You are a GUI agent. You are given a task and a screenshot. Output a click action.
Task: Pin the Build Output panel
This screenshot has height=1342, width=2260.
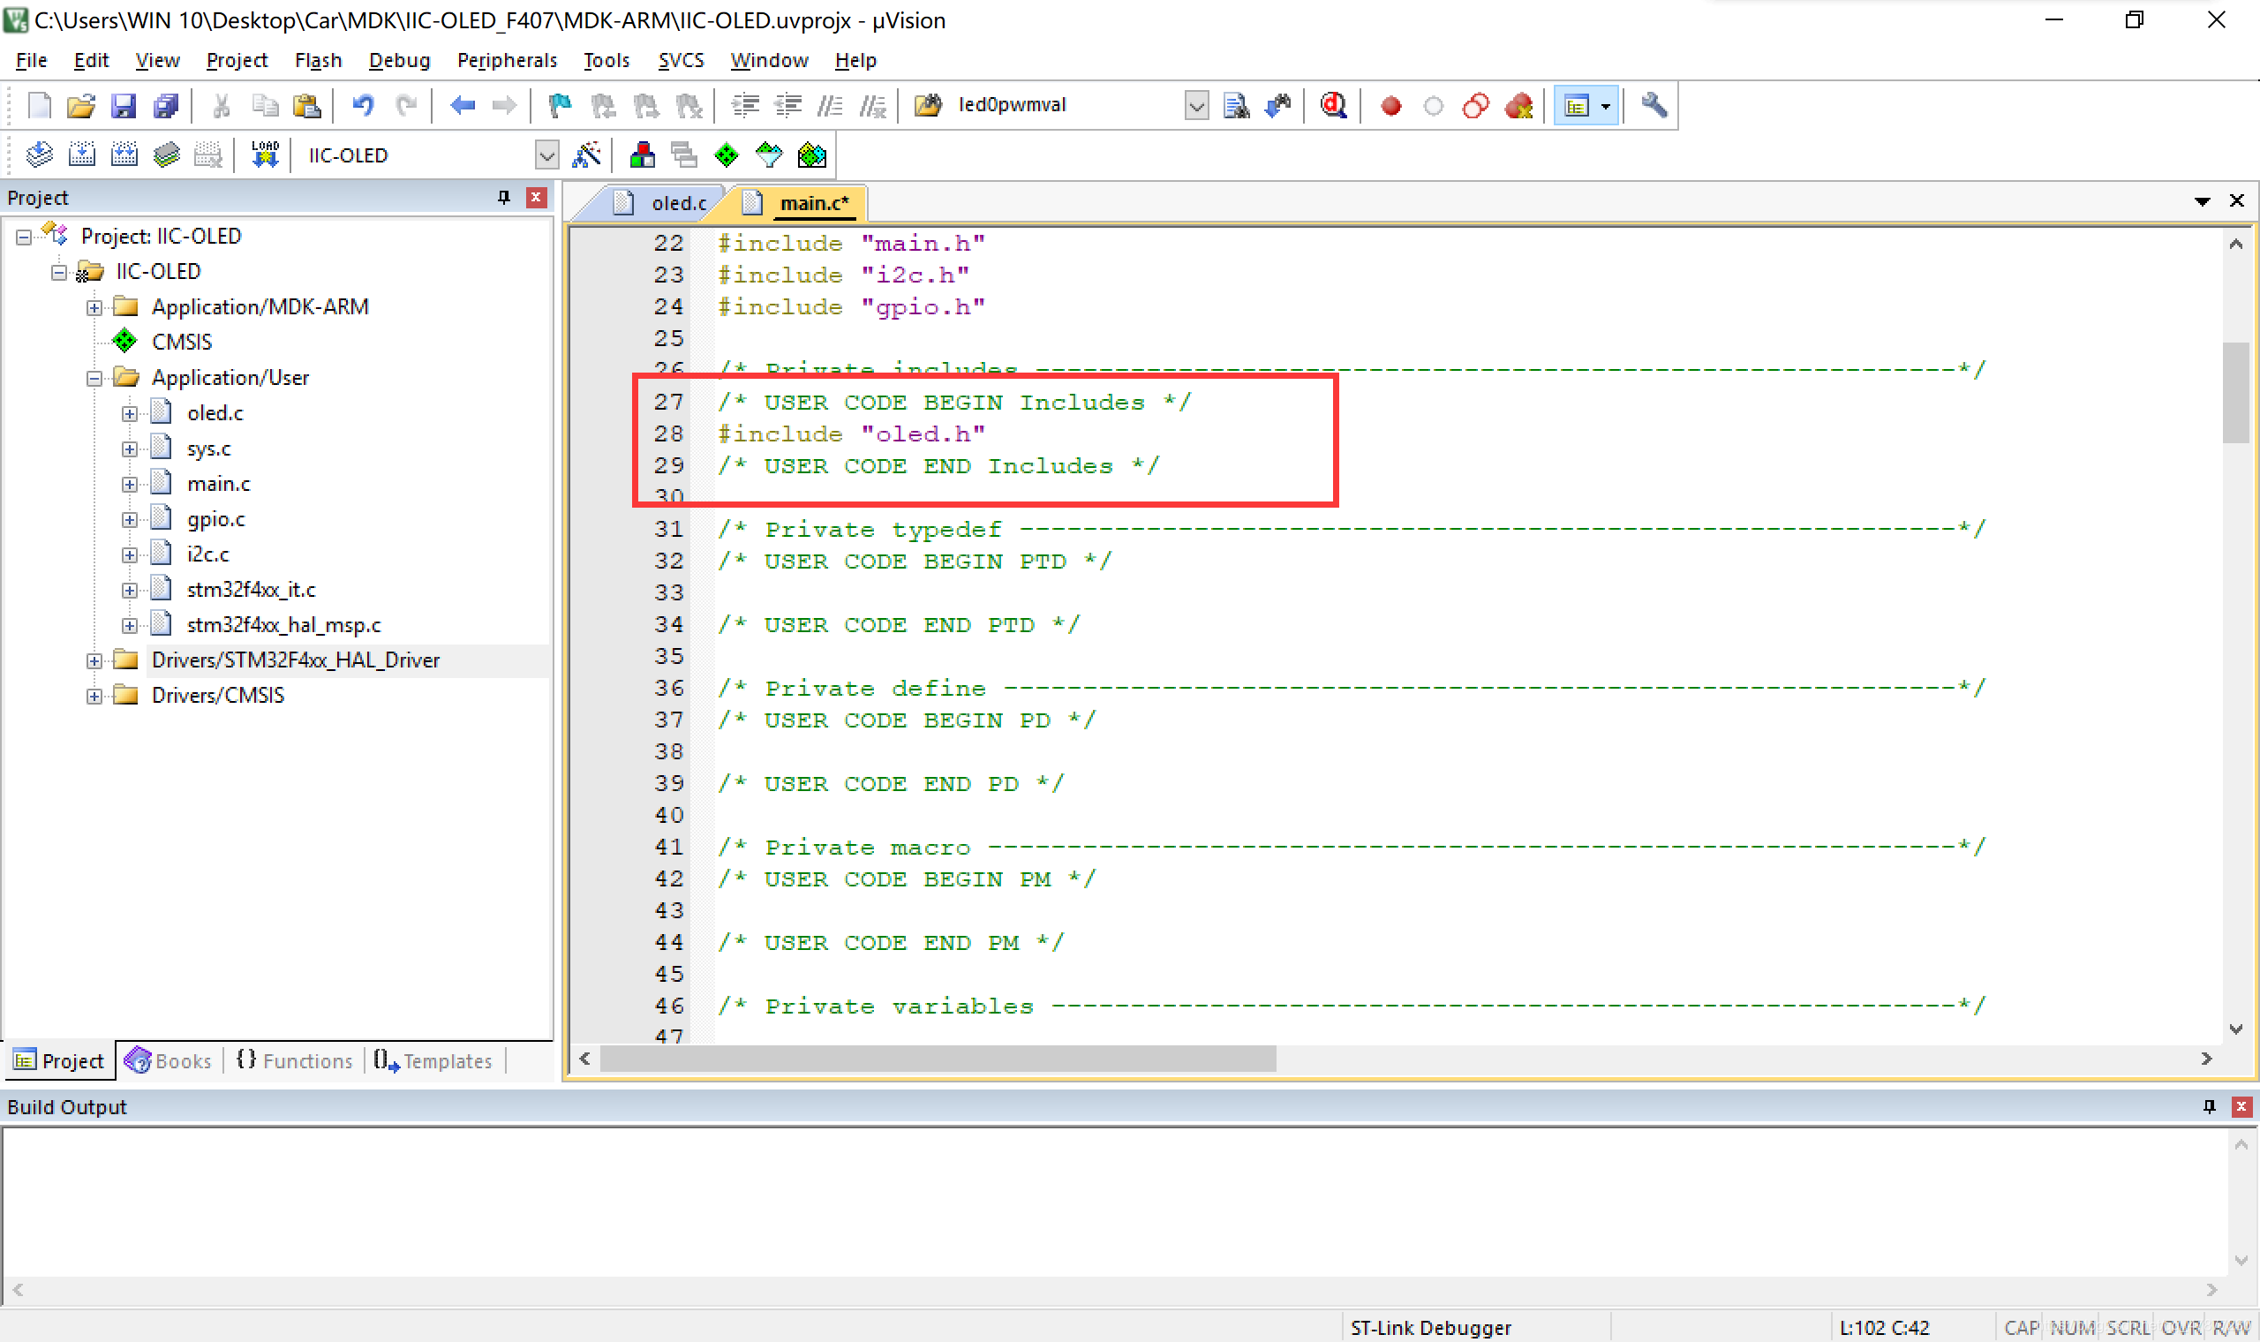click(2209, 1105)
